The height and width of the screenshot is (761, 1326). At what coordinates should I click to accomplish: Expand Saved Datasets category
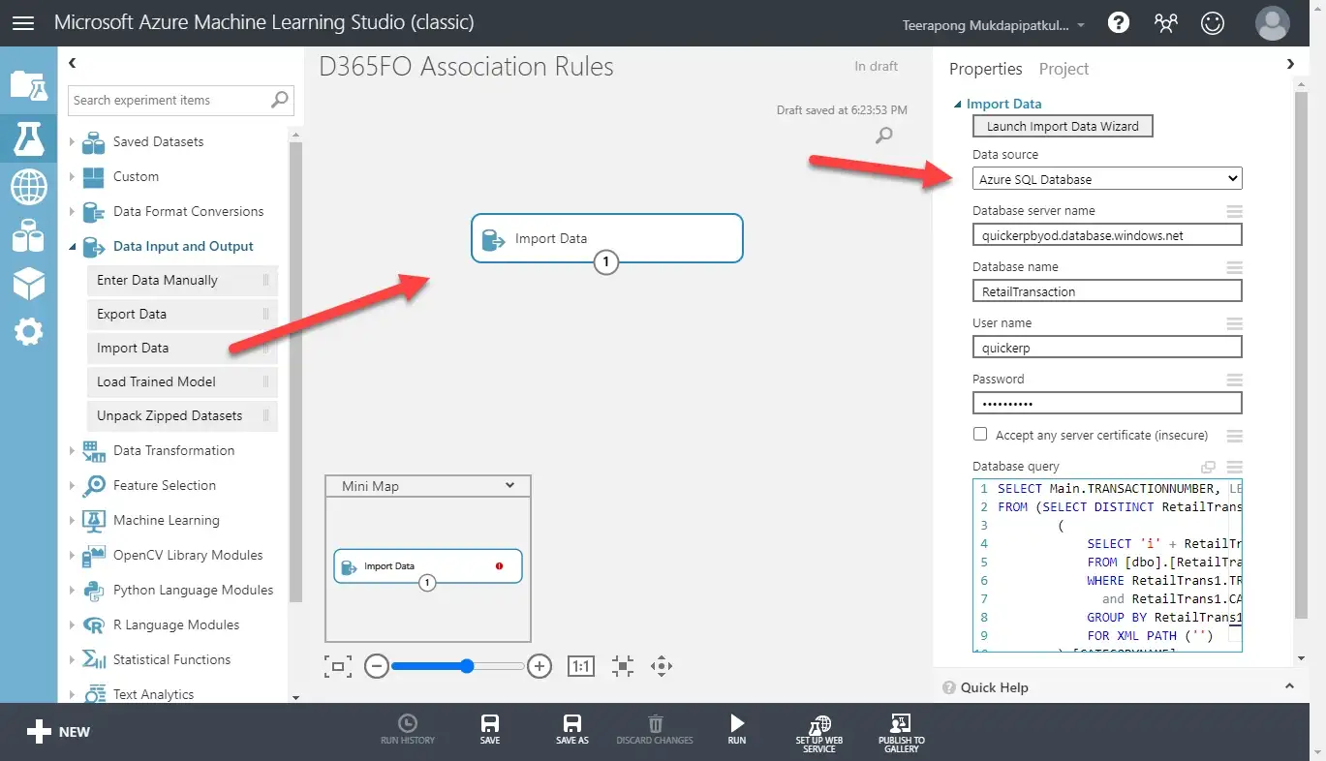72,141
